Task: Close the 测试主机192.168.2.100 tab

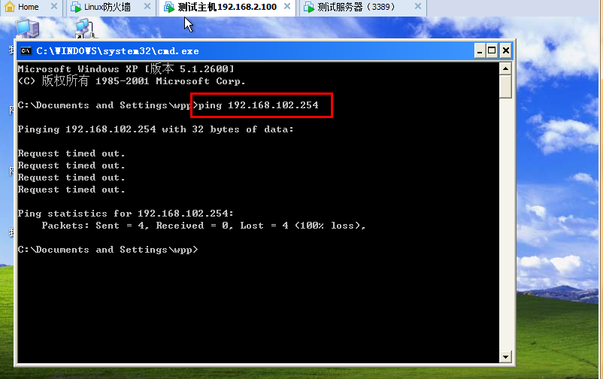Action: click(287, 7)
